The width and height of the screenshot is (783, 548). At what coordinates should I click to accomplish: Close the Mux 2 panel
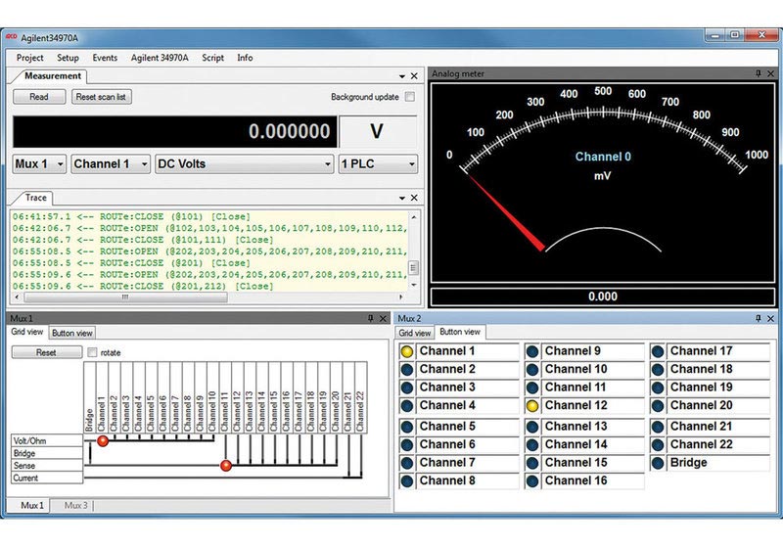(x=770, y=318)
